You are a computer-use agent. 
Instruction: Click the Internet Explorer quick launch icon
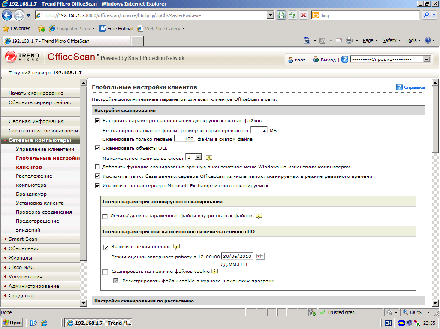coord(44,323)
